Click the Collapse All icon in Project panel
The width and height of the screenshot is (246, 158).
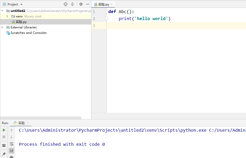[x=72, y=4]
